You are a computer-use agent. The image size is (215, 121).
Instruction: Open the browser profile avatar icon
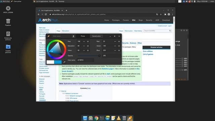pos(169,14)
